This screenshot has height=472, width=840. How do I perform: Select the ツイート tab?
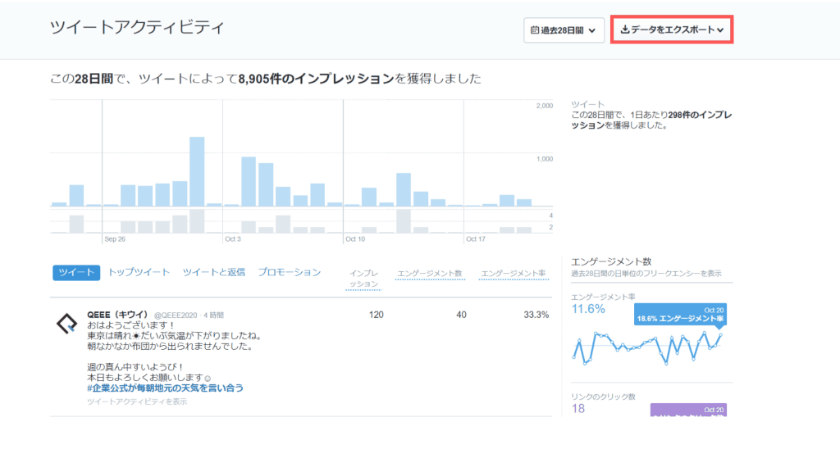(76, 272)
